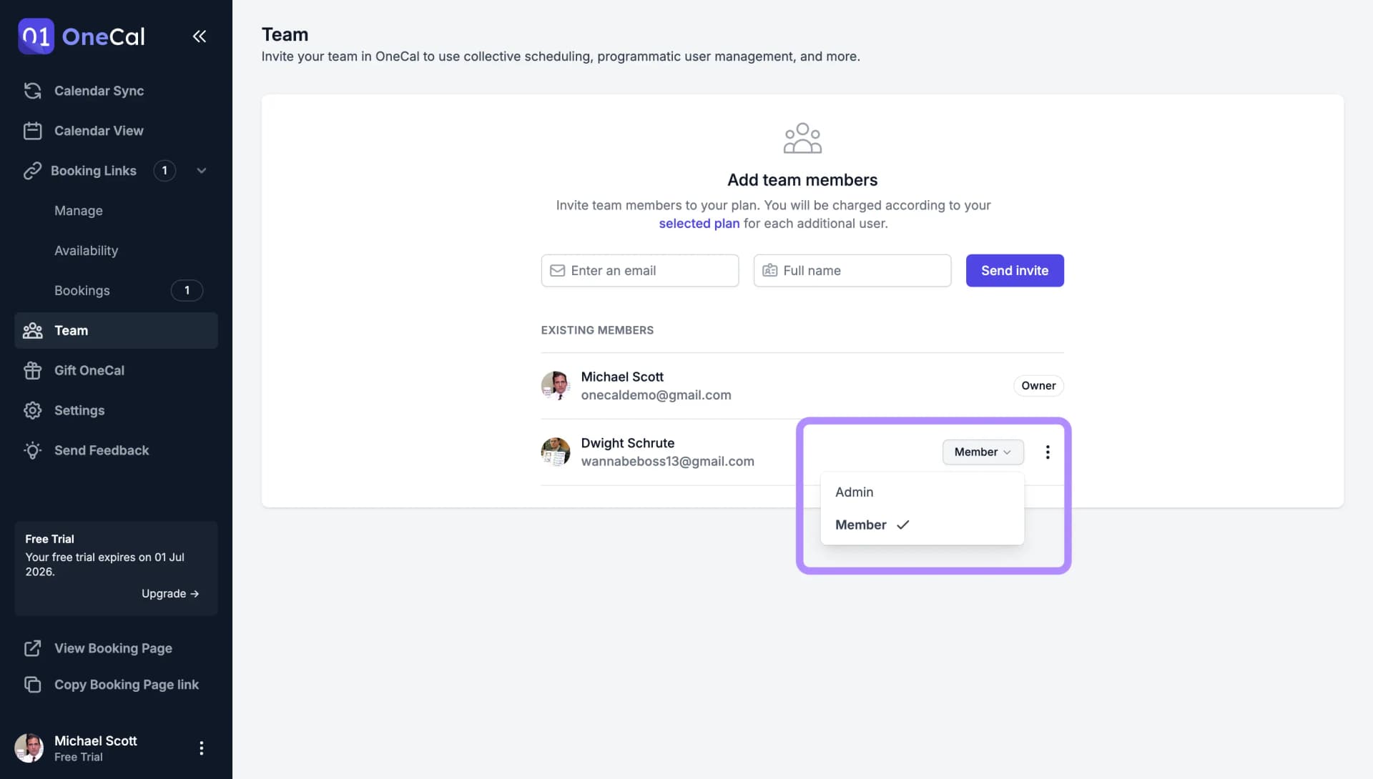This screenshot has height=779, width=1373.
Task: Follow the selected plan link
Action: (699, 224)
